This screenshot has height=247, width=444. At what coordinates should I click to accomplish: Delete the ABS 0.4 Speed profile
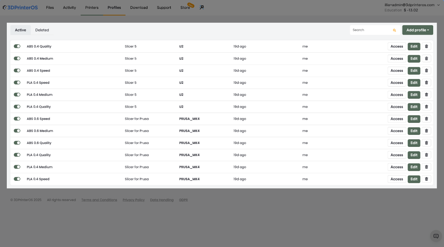(426, 71)
